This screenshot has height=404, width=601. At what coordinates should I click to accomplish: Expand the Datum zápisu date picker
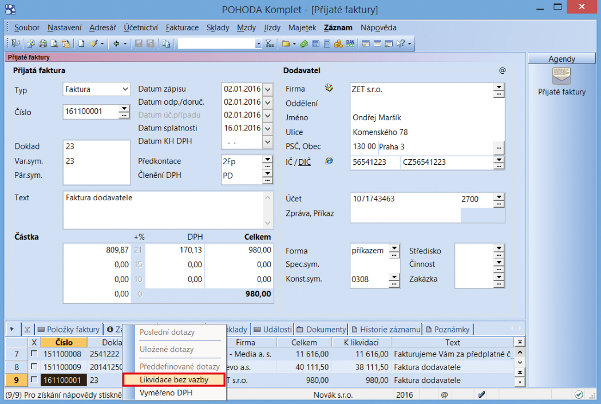point(267,89)
